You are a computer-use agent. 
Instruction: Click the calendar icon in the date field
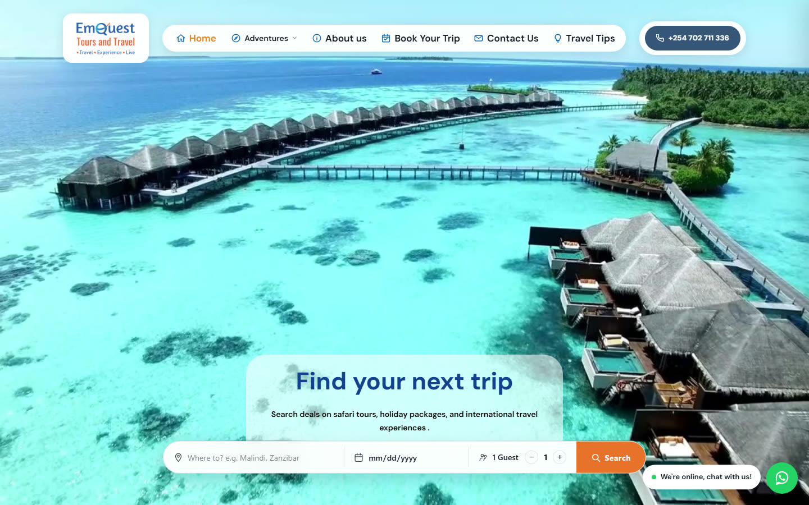358,457
